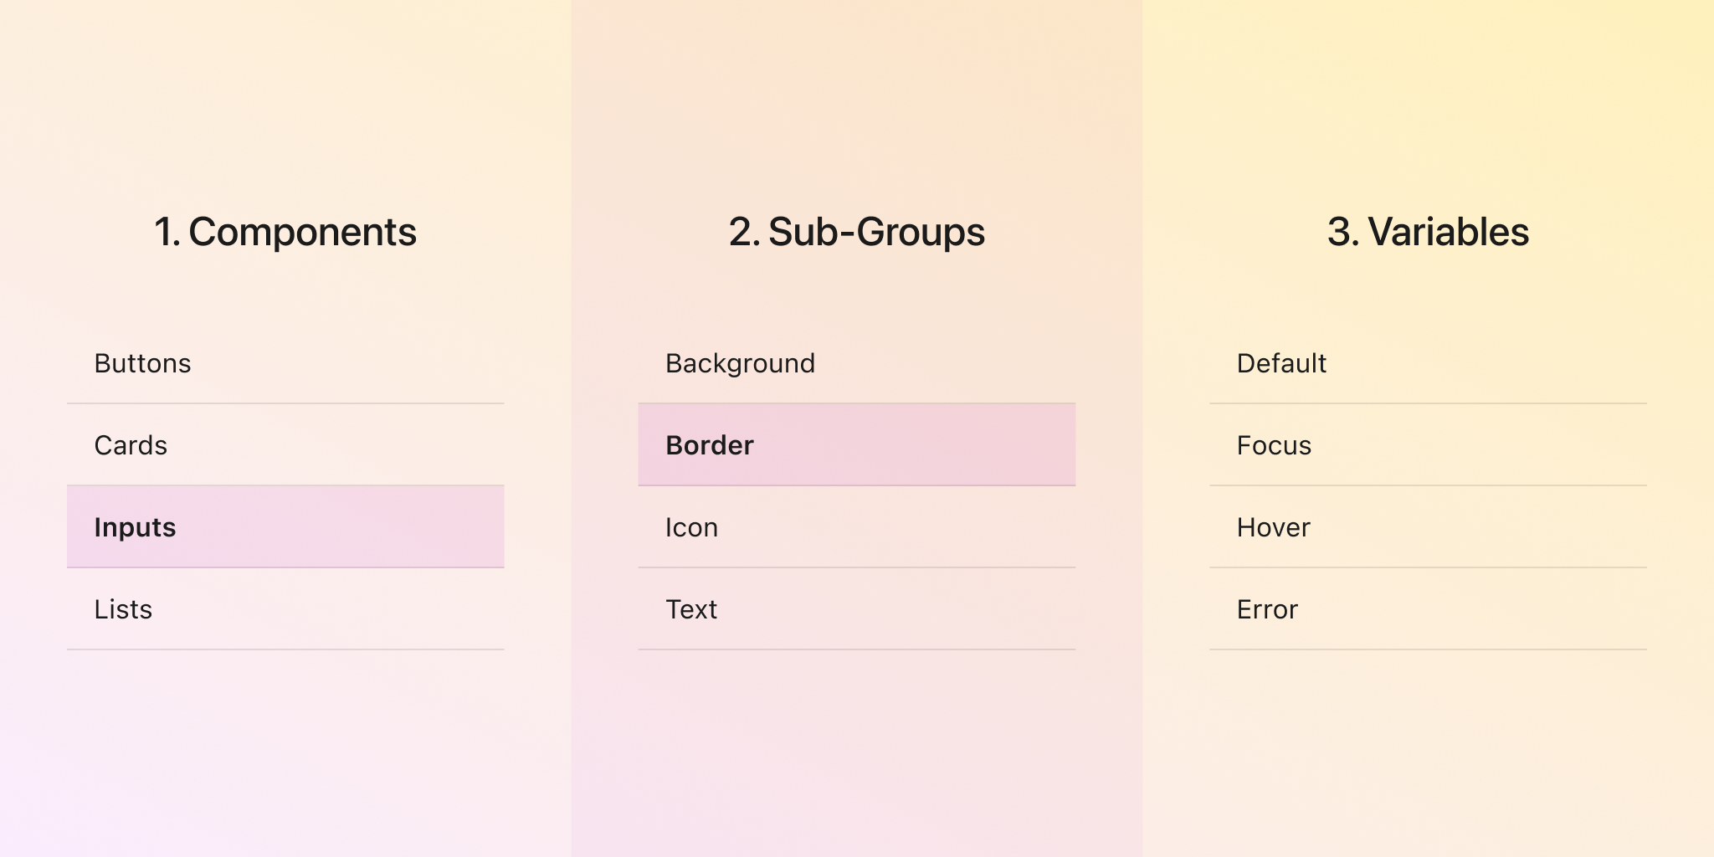Click the "2. Sub-Groups" heading
The height and width of the screenshot is (857, 1714).
pyautogui.click(x=856, y=232)
